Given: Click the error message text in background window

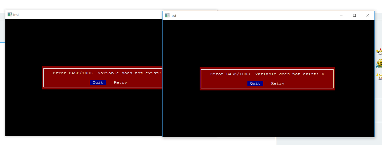Looking at the screenshot, I should (107, 73).
